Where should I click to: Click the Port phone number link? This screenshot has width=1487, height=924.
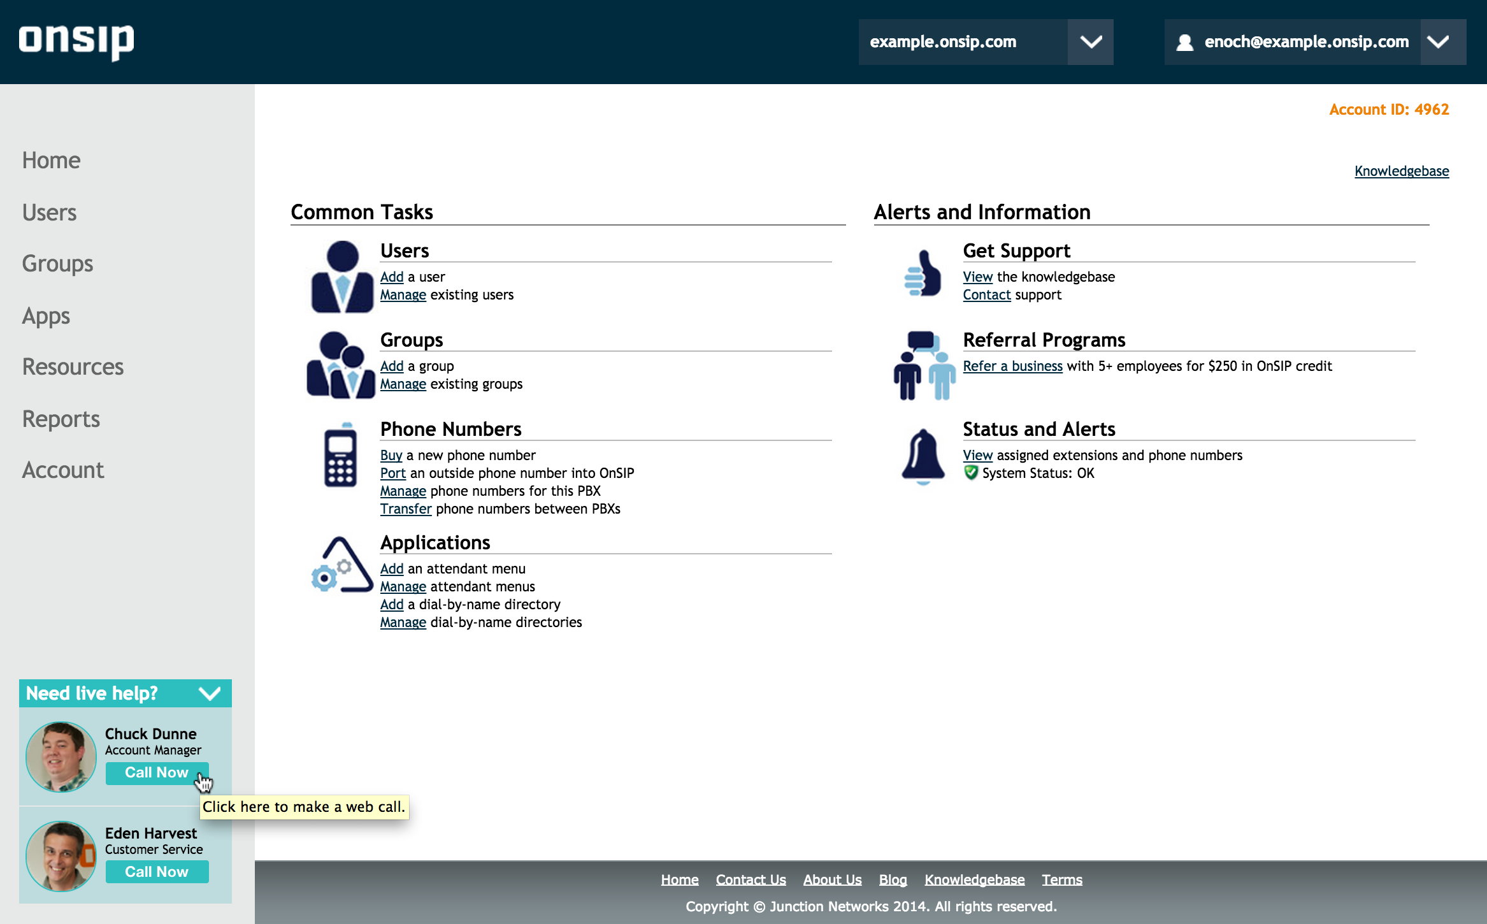pos(392,473)
